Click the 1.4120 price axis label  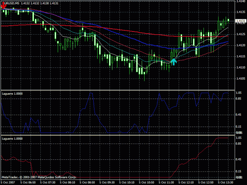point(241,45)
